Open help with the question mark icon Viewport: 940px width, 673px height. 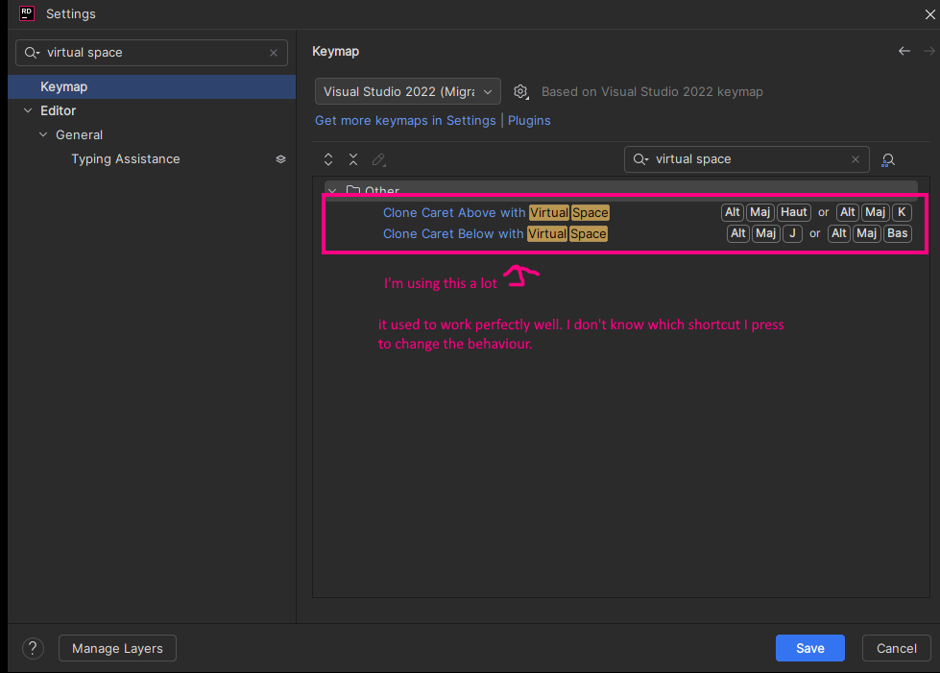pyautogui.click(x=33, y=648)
